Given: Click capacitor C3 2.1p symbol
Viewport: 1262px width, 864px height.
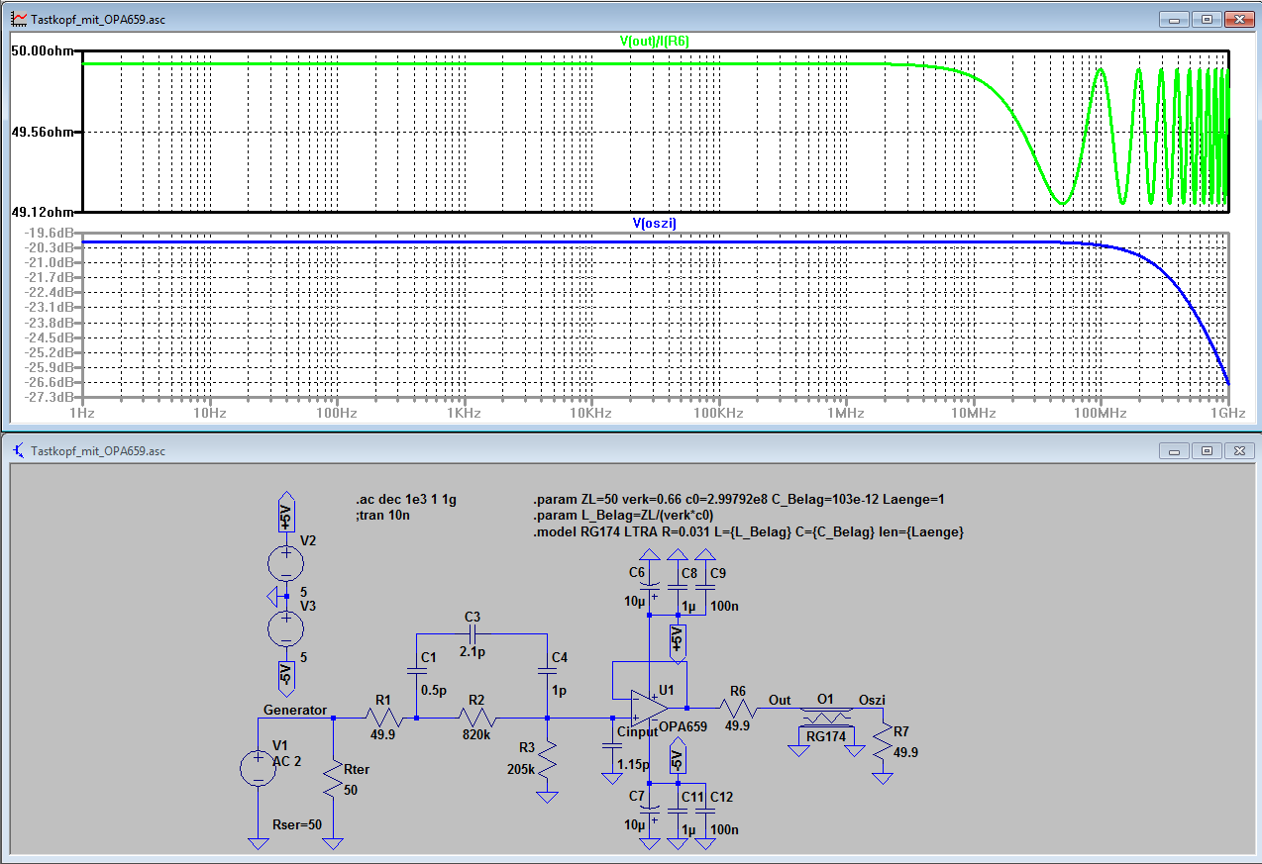Looking at the screenshot, I should [x=473, y=633].
